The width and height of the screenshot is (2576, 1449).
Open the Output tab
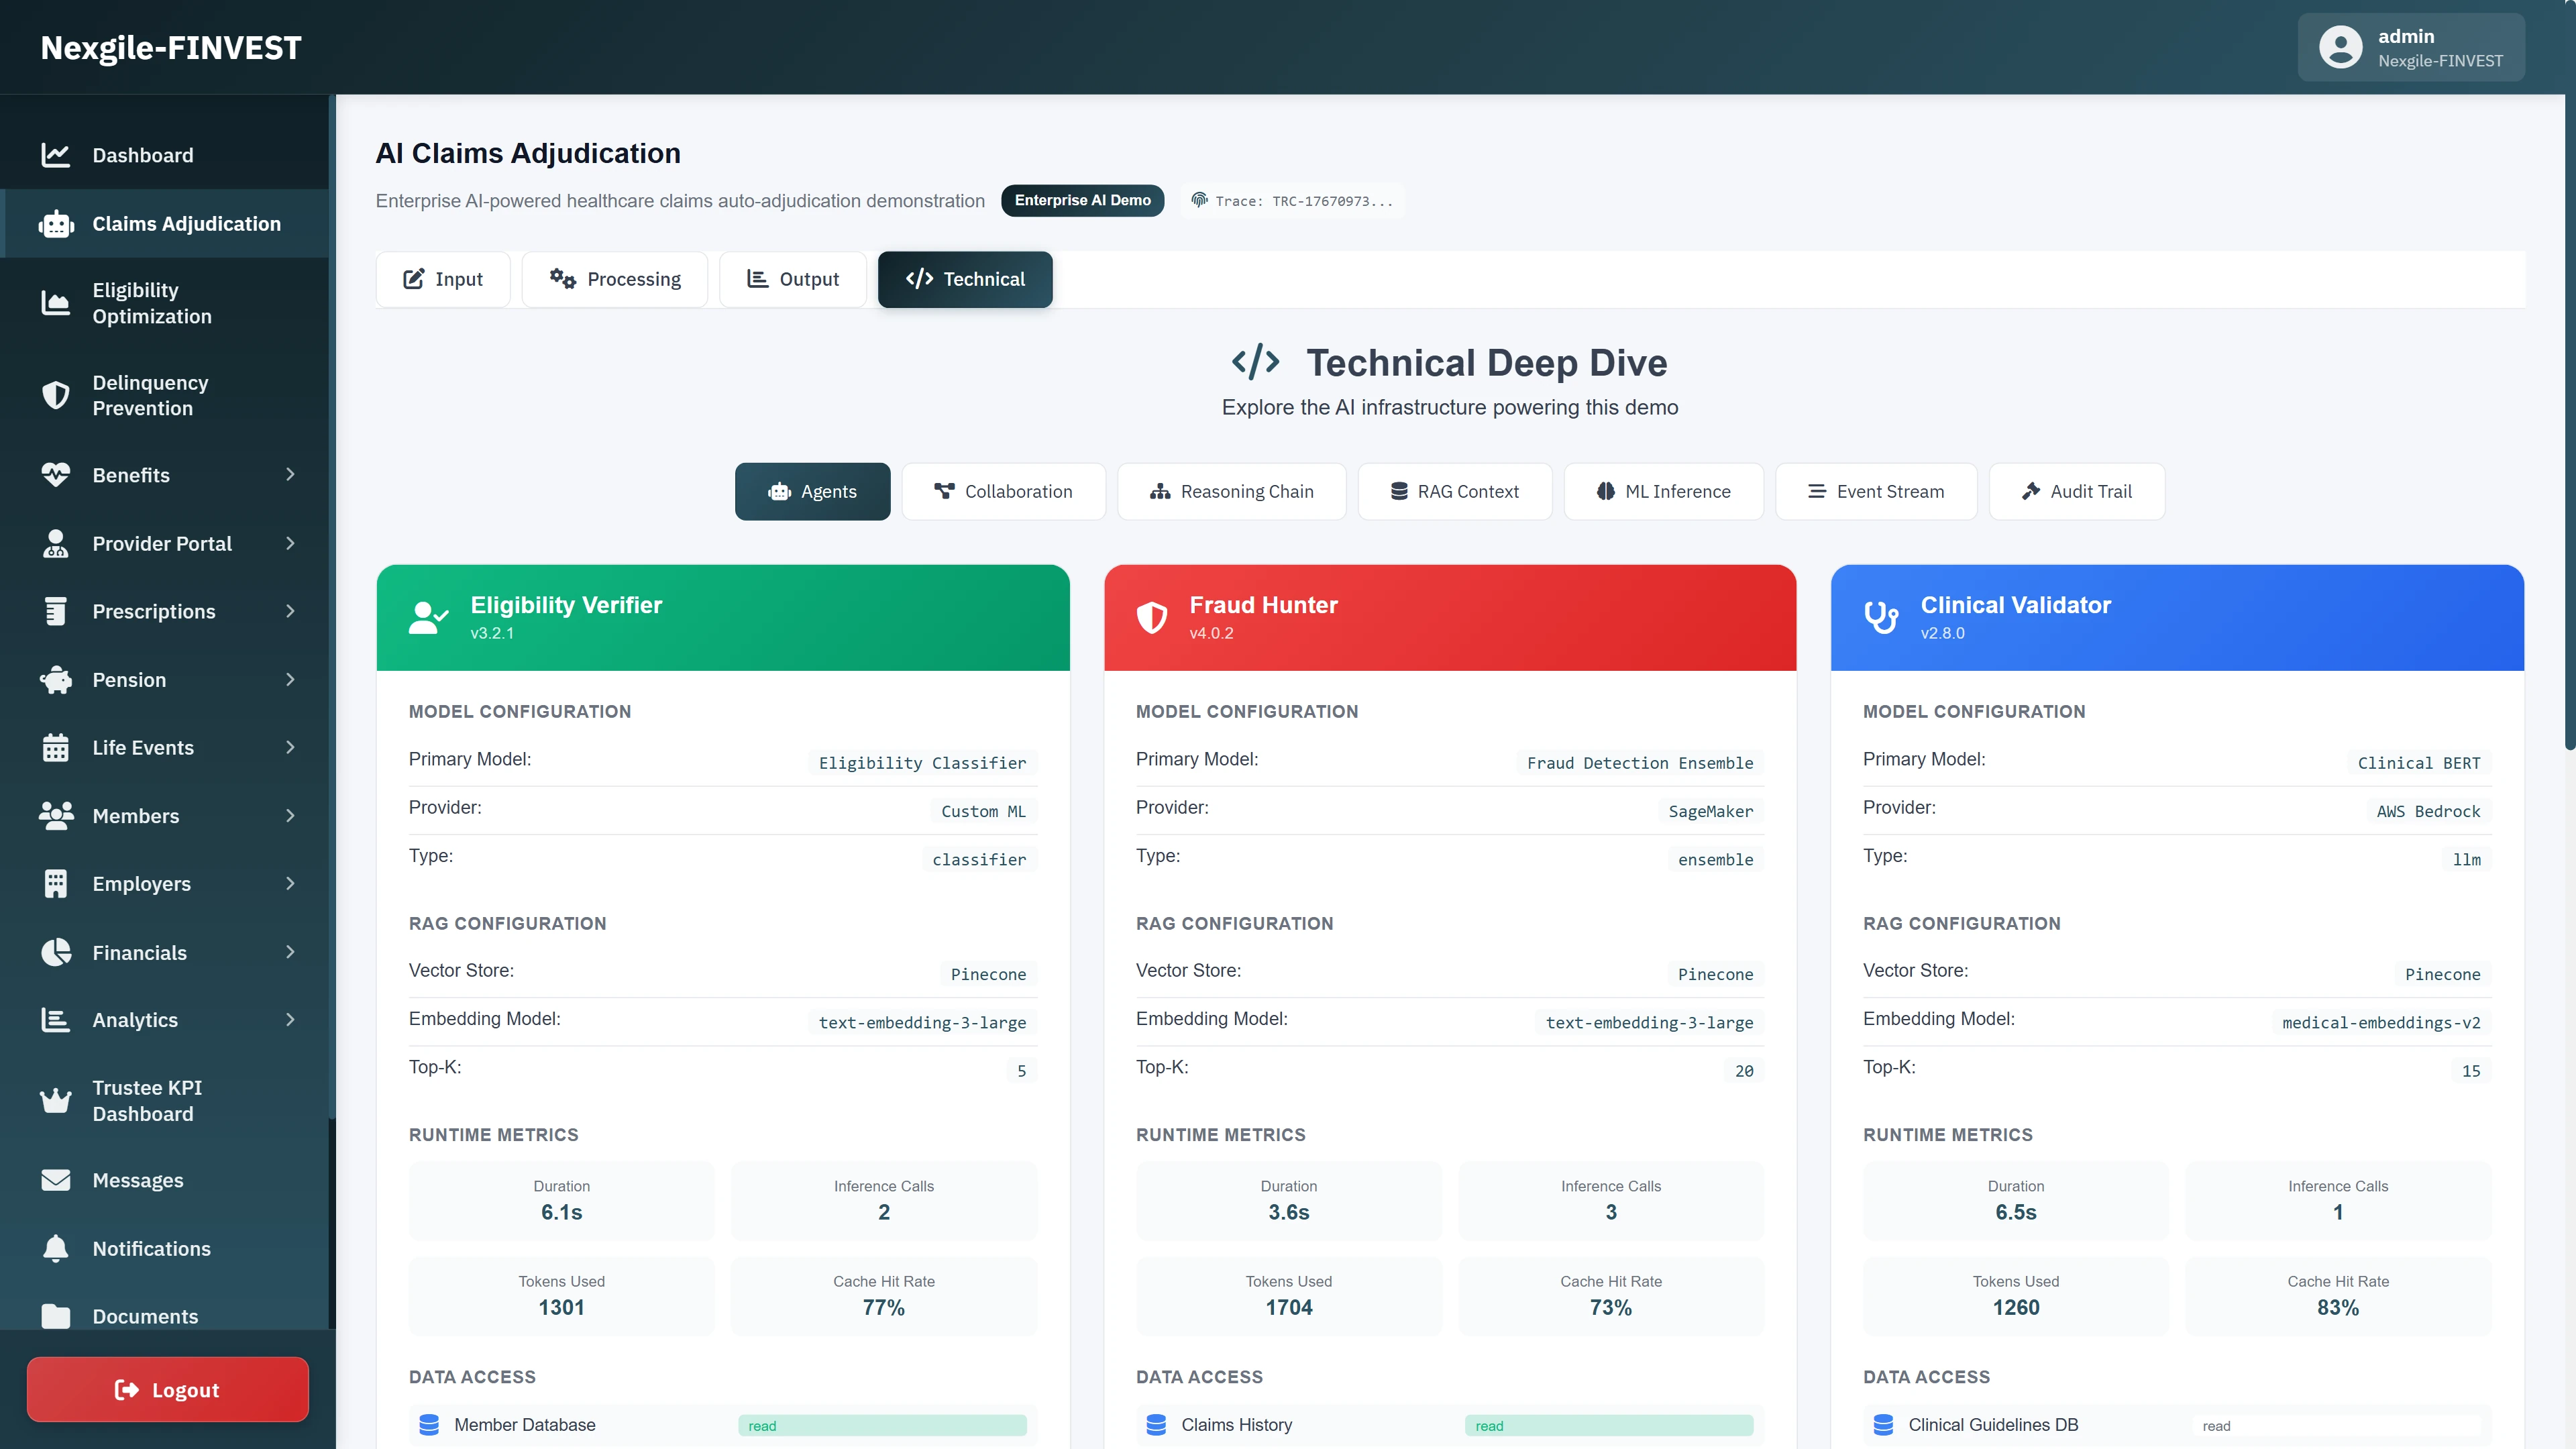(793, 279)
